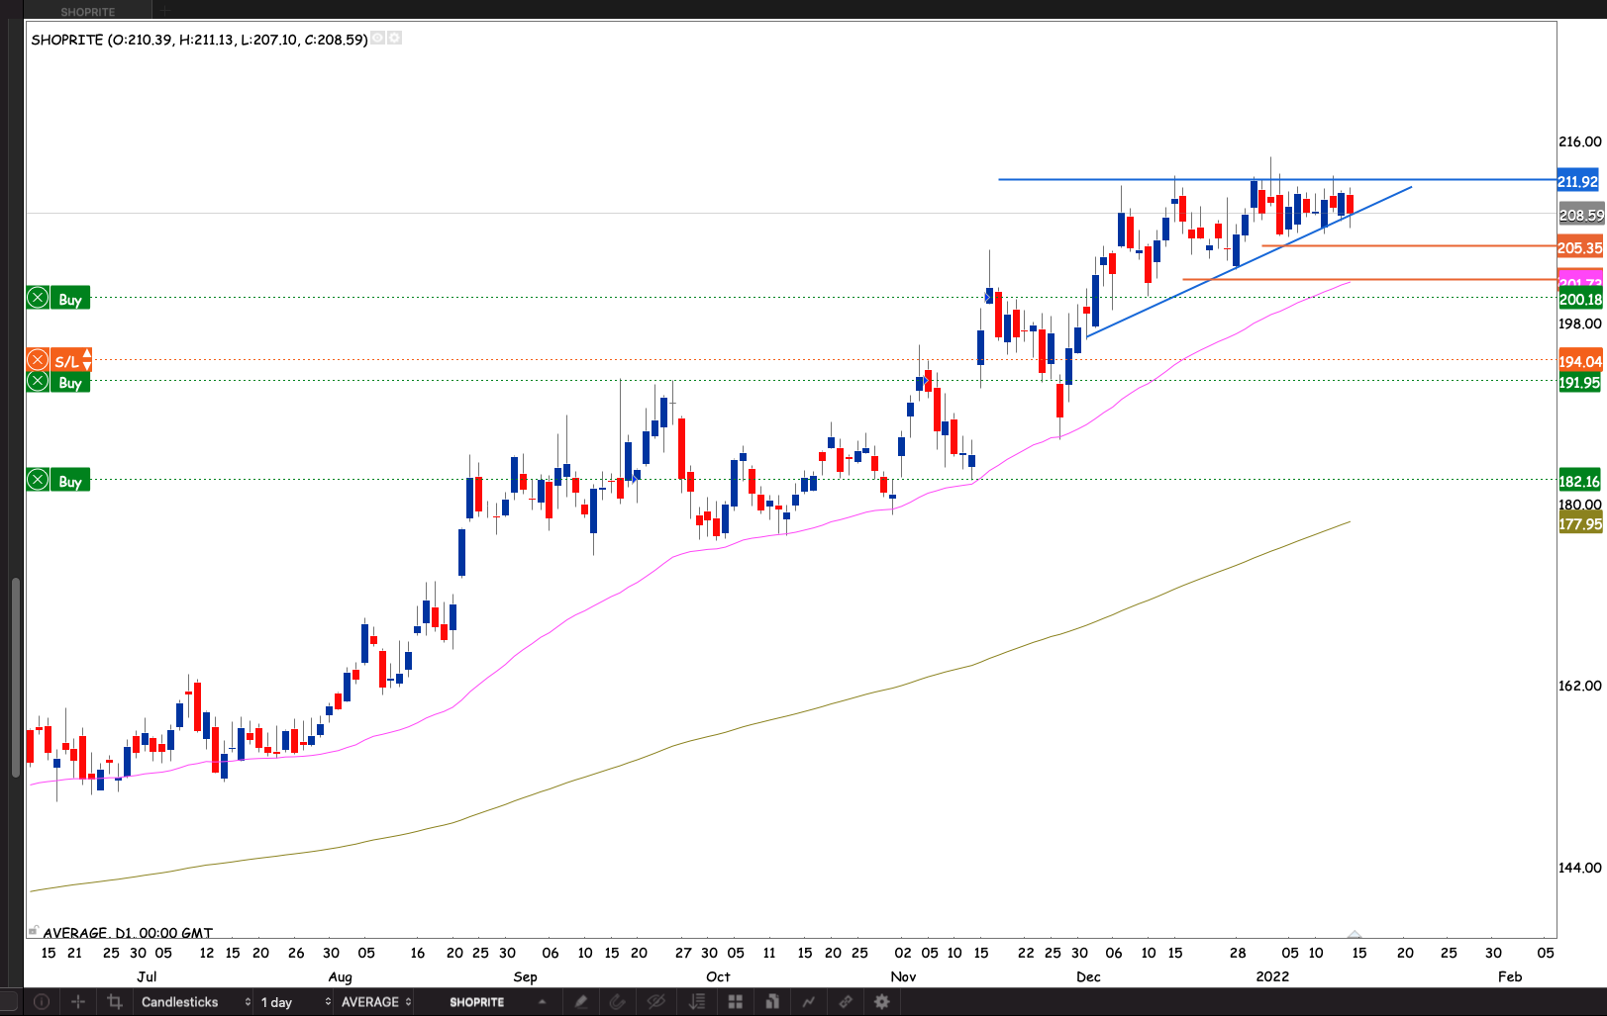
Task: Click the Buy label at 200.18
Action: pyautogui.click(x=69, y=299)
